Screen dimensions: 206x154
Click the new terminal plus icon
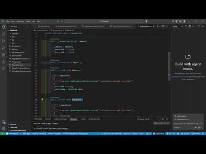click(x=152, y=119)
